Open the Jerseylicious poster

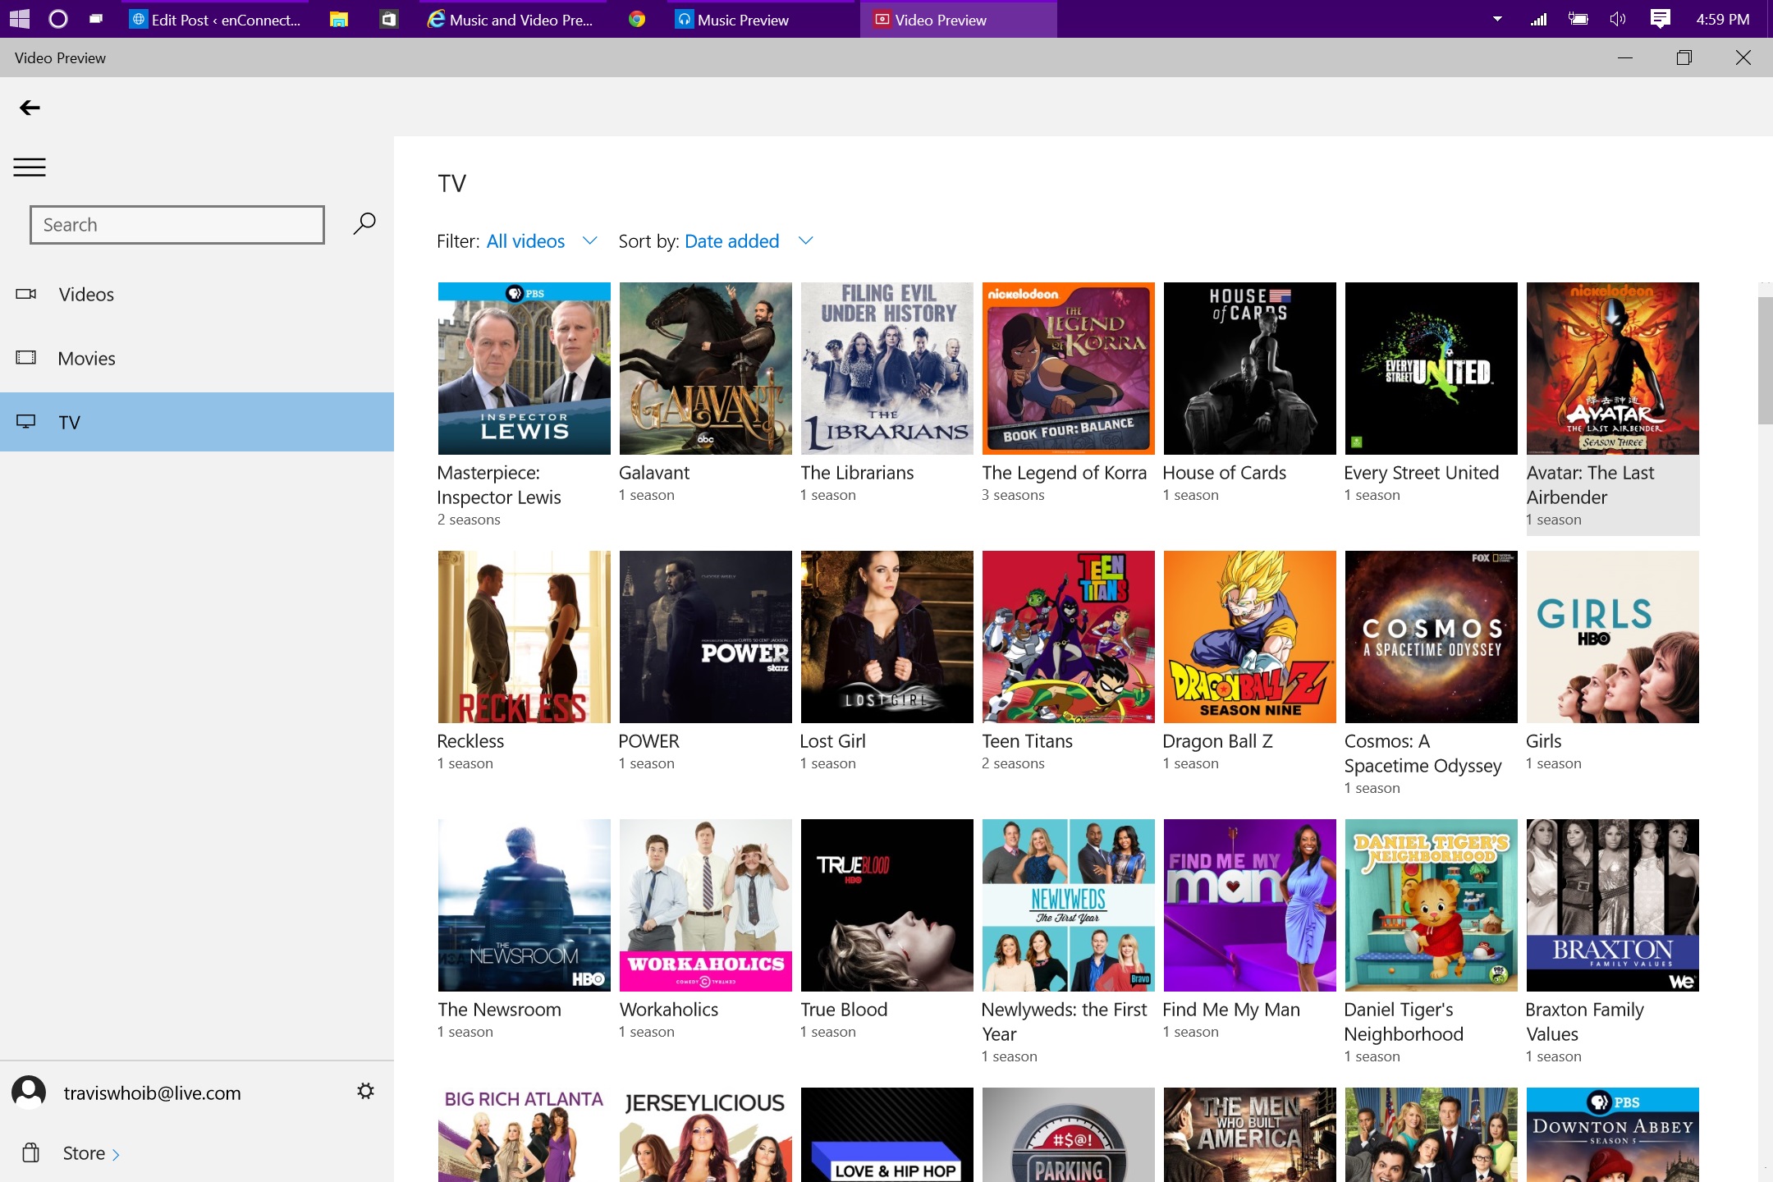point(705,1134)
